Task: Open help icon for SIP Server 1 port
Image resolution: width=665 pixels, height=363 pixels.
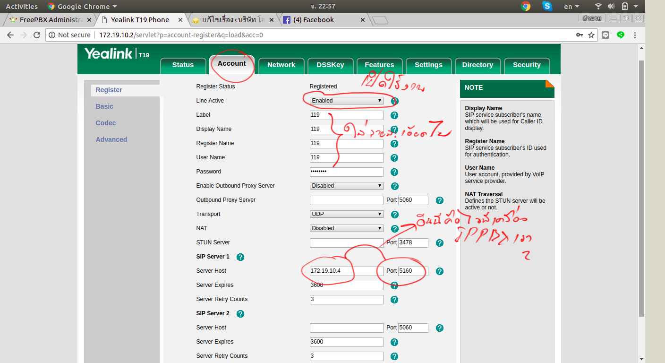Action: [x=440, y=271]
